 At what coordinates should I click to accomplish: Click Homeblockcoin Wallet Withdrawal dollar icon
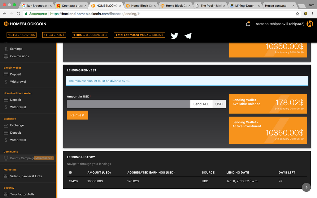click(x=6, y=107)
